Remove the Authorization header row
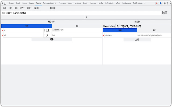The image size is (172, 107). point(104,35)
